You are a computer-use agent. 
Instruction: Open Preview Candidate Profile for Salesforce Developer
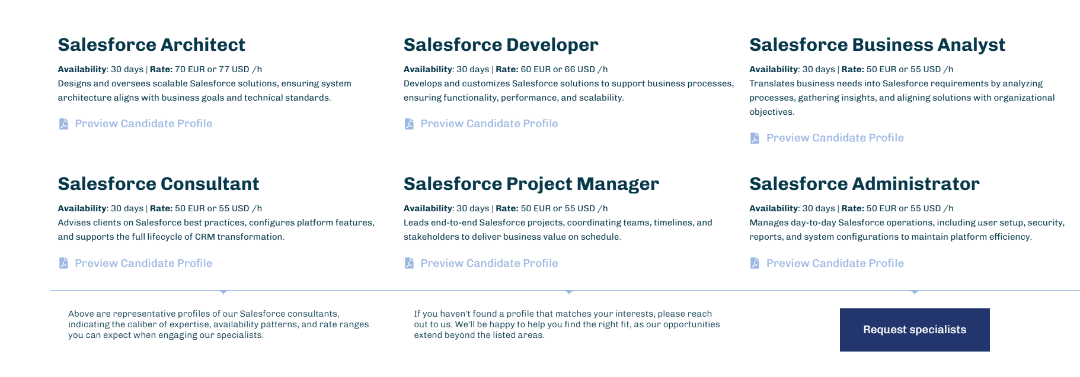coord(489,124)
